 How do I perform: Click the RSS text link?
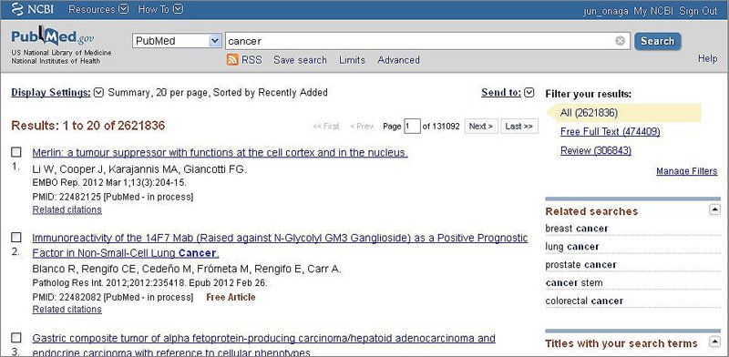(252, 60)
